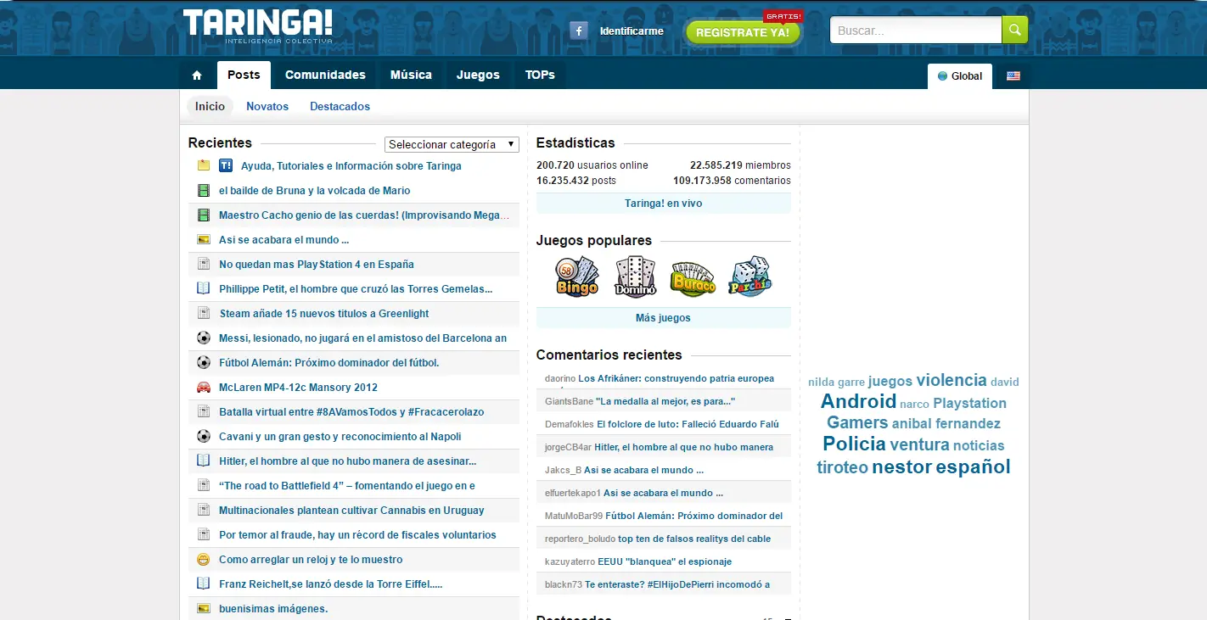Click smiley icon beside 'Como arreglar un reloj'
This screenshot has height=620, width=1207.
204,560
